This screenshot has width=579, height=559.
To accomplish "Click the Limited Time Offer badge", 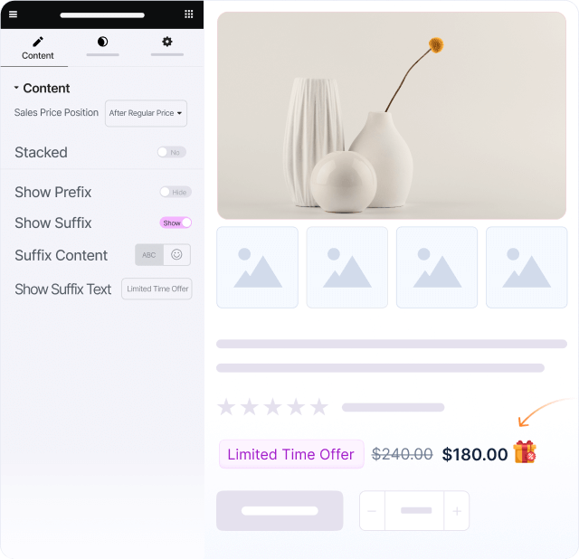I will point(291,454).
